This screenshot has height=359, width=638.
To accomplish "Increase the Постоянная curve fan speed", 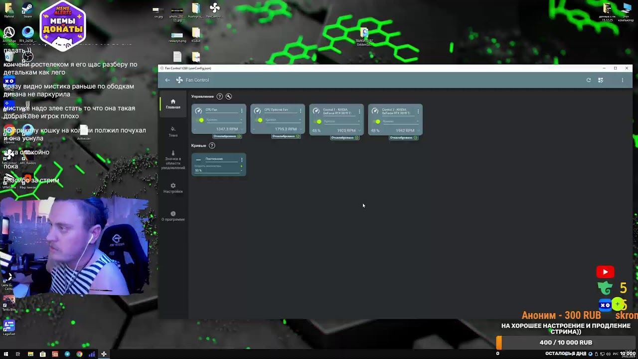I will coord(242,166).
